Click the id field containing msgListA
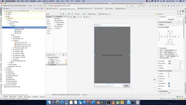Viewport: 186px width, 105px height. pos(174,19)
